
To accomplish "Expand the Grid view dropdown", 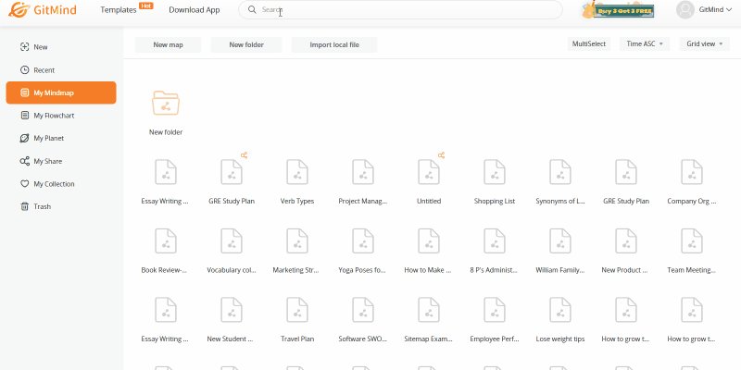I will pyautogui.click(x=704, y=44).
